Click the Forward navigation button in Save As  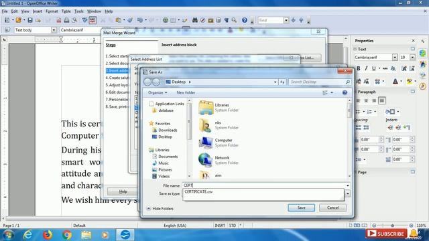tap(156, 82)
